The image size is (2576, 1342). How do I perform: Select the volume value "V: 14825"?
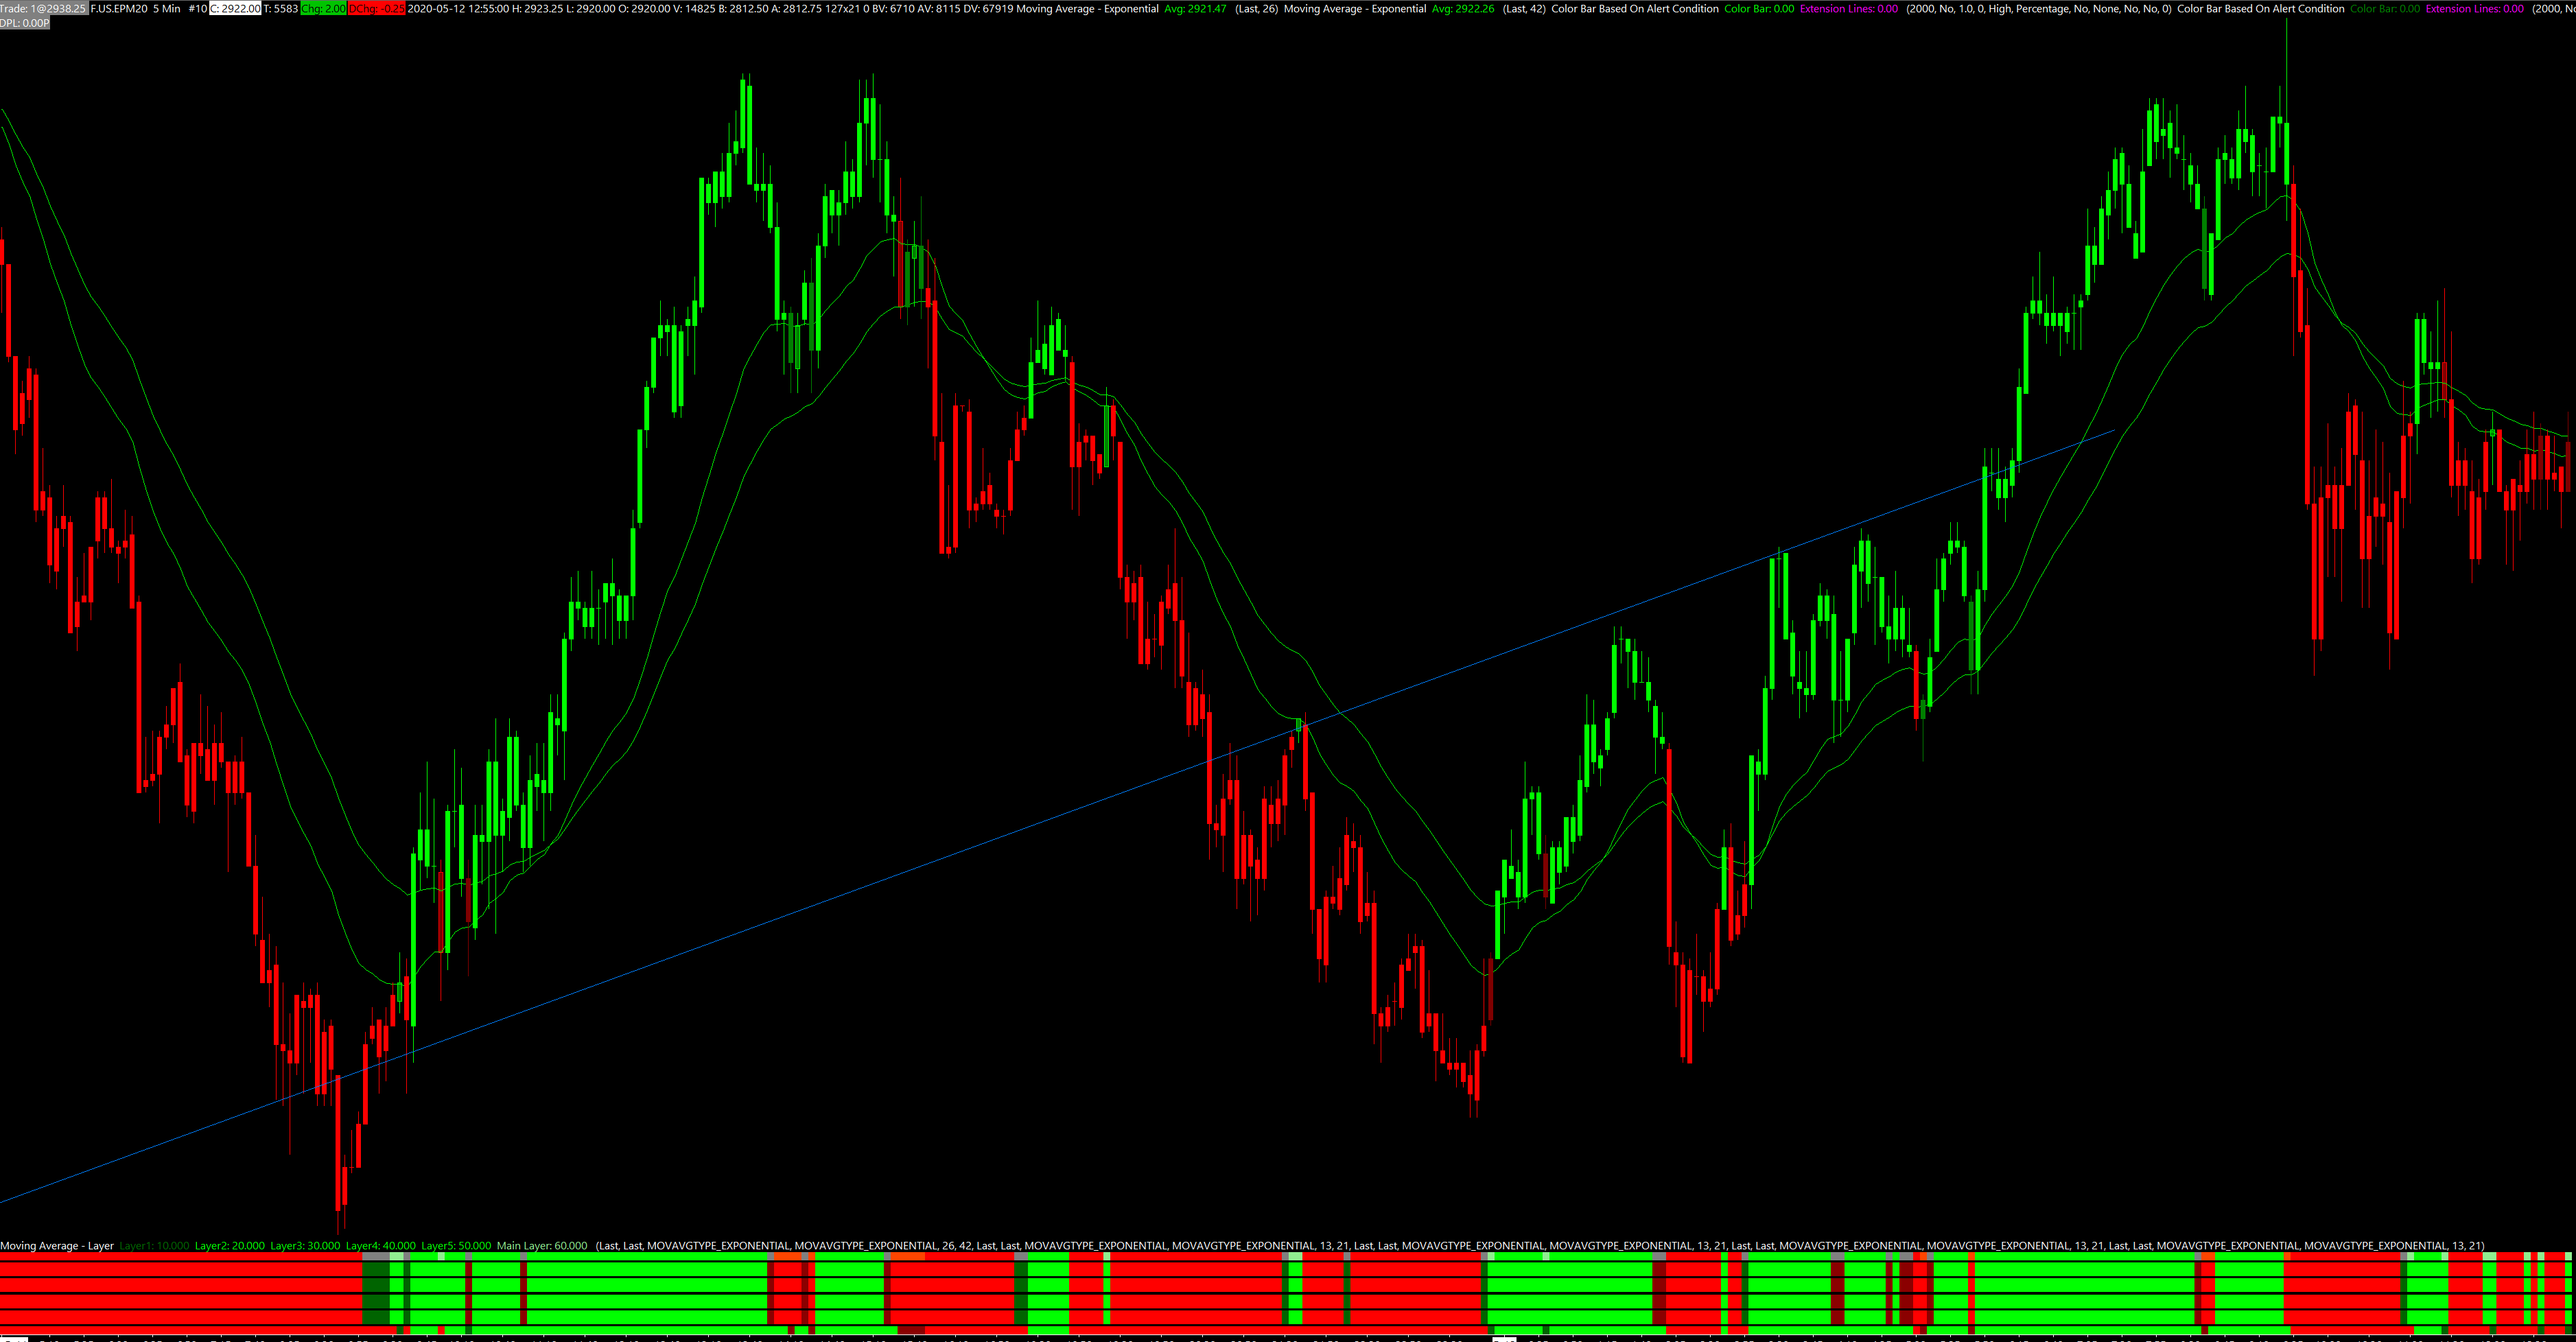coord(695,8)
